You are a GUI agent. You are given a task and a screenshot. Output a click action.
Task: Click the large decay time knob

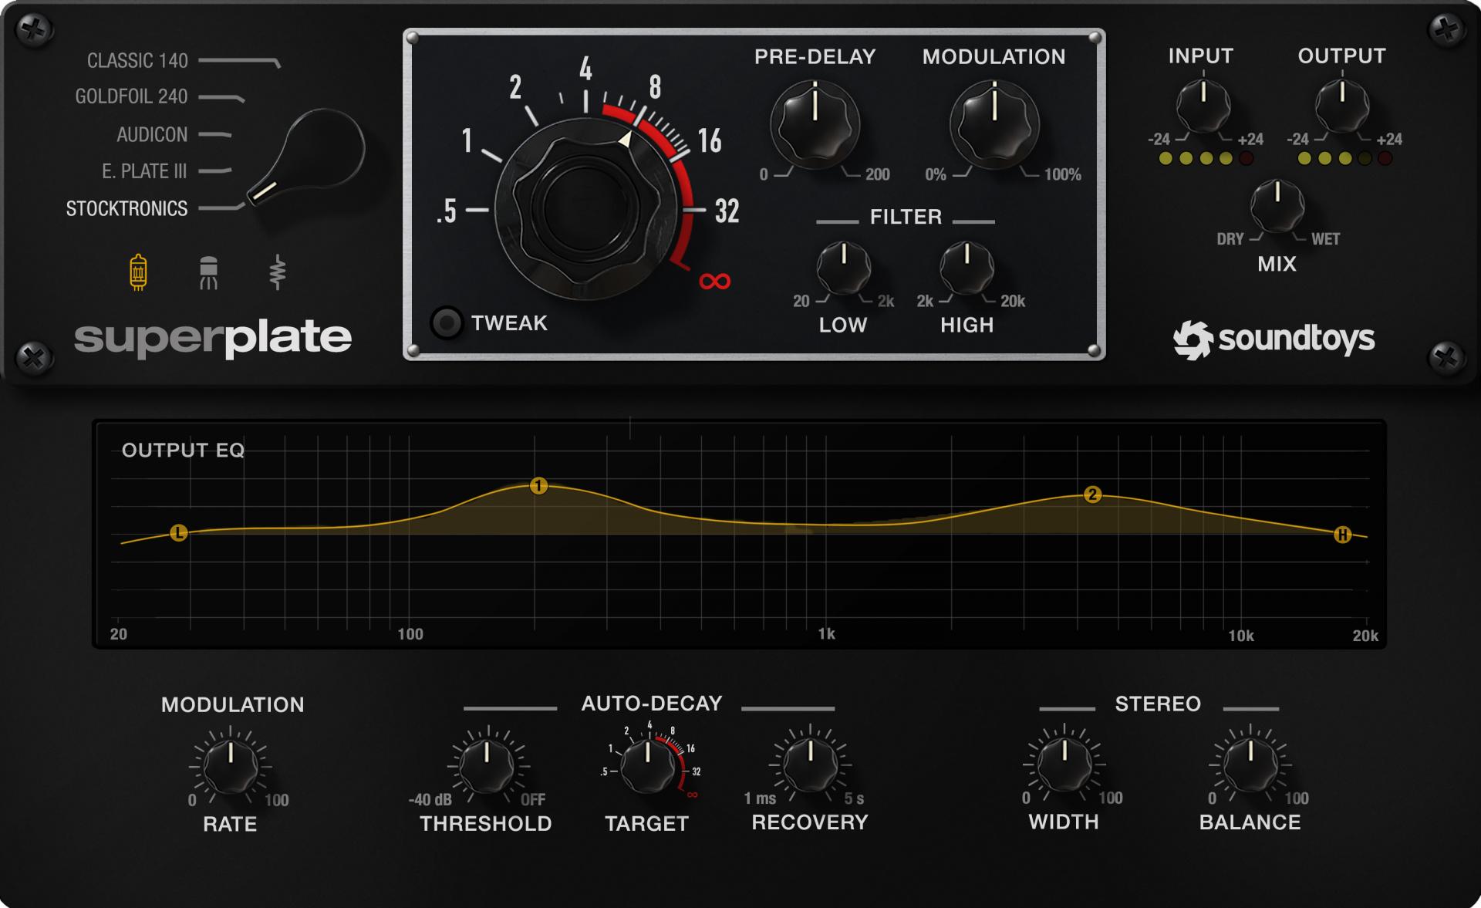tap(587, 209)
